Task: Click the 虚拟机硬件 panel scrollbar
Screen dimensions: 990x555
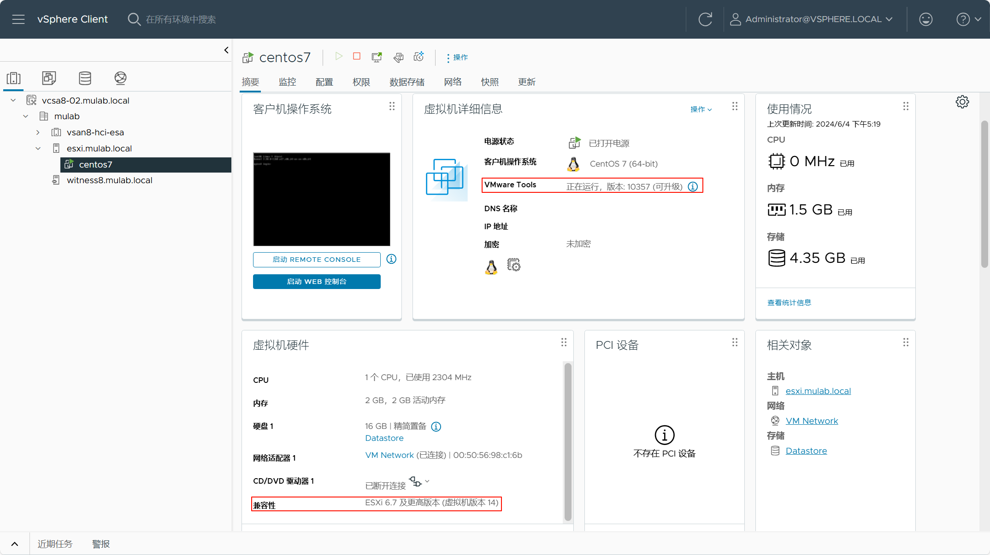Action: 568,442
